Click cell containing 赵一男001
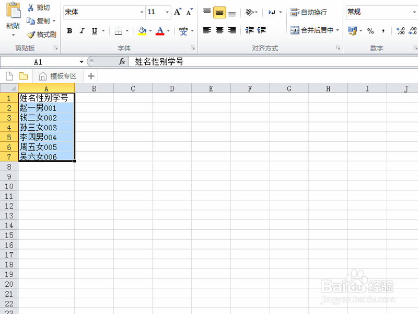The image size is (418, 314). pyautogui.click(x=47, y=108)
